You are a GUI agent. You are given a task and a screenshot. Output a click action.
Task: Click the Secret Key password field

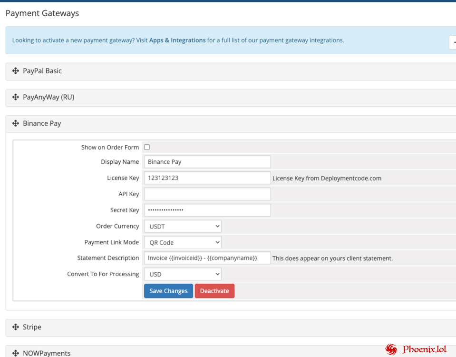click(x=207, y=210)
